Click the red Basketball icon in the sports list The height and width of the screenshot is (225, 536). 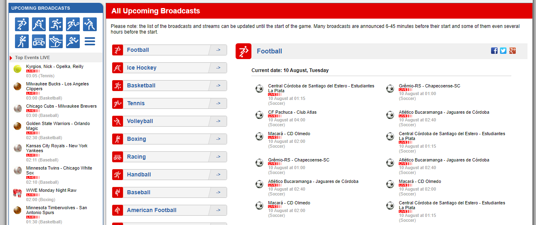pyautogui.click(x=117, y=85)
